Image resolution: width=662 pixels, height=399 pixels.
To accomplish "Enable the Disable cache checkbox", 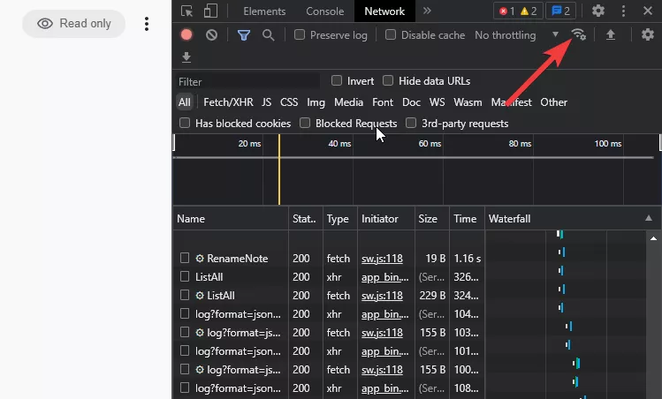I will tap(391, 34).
